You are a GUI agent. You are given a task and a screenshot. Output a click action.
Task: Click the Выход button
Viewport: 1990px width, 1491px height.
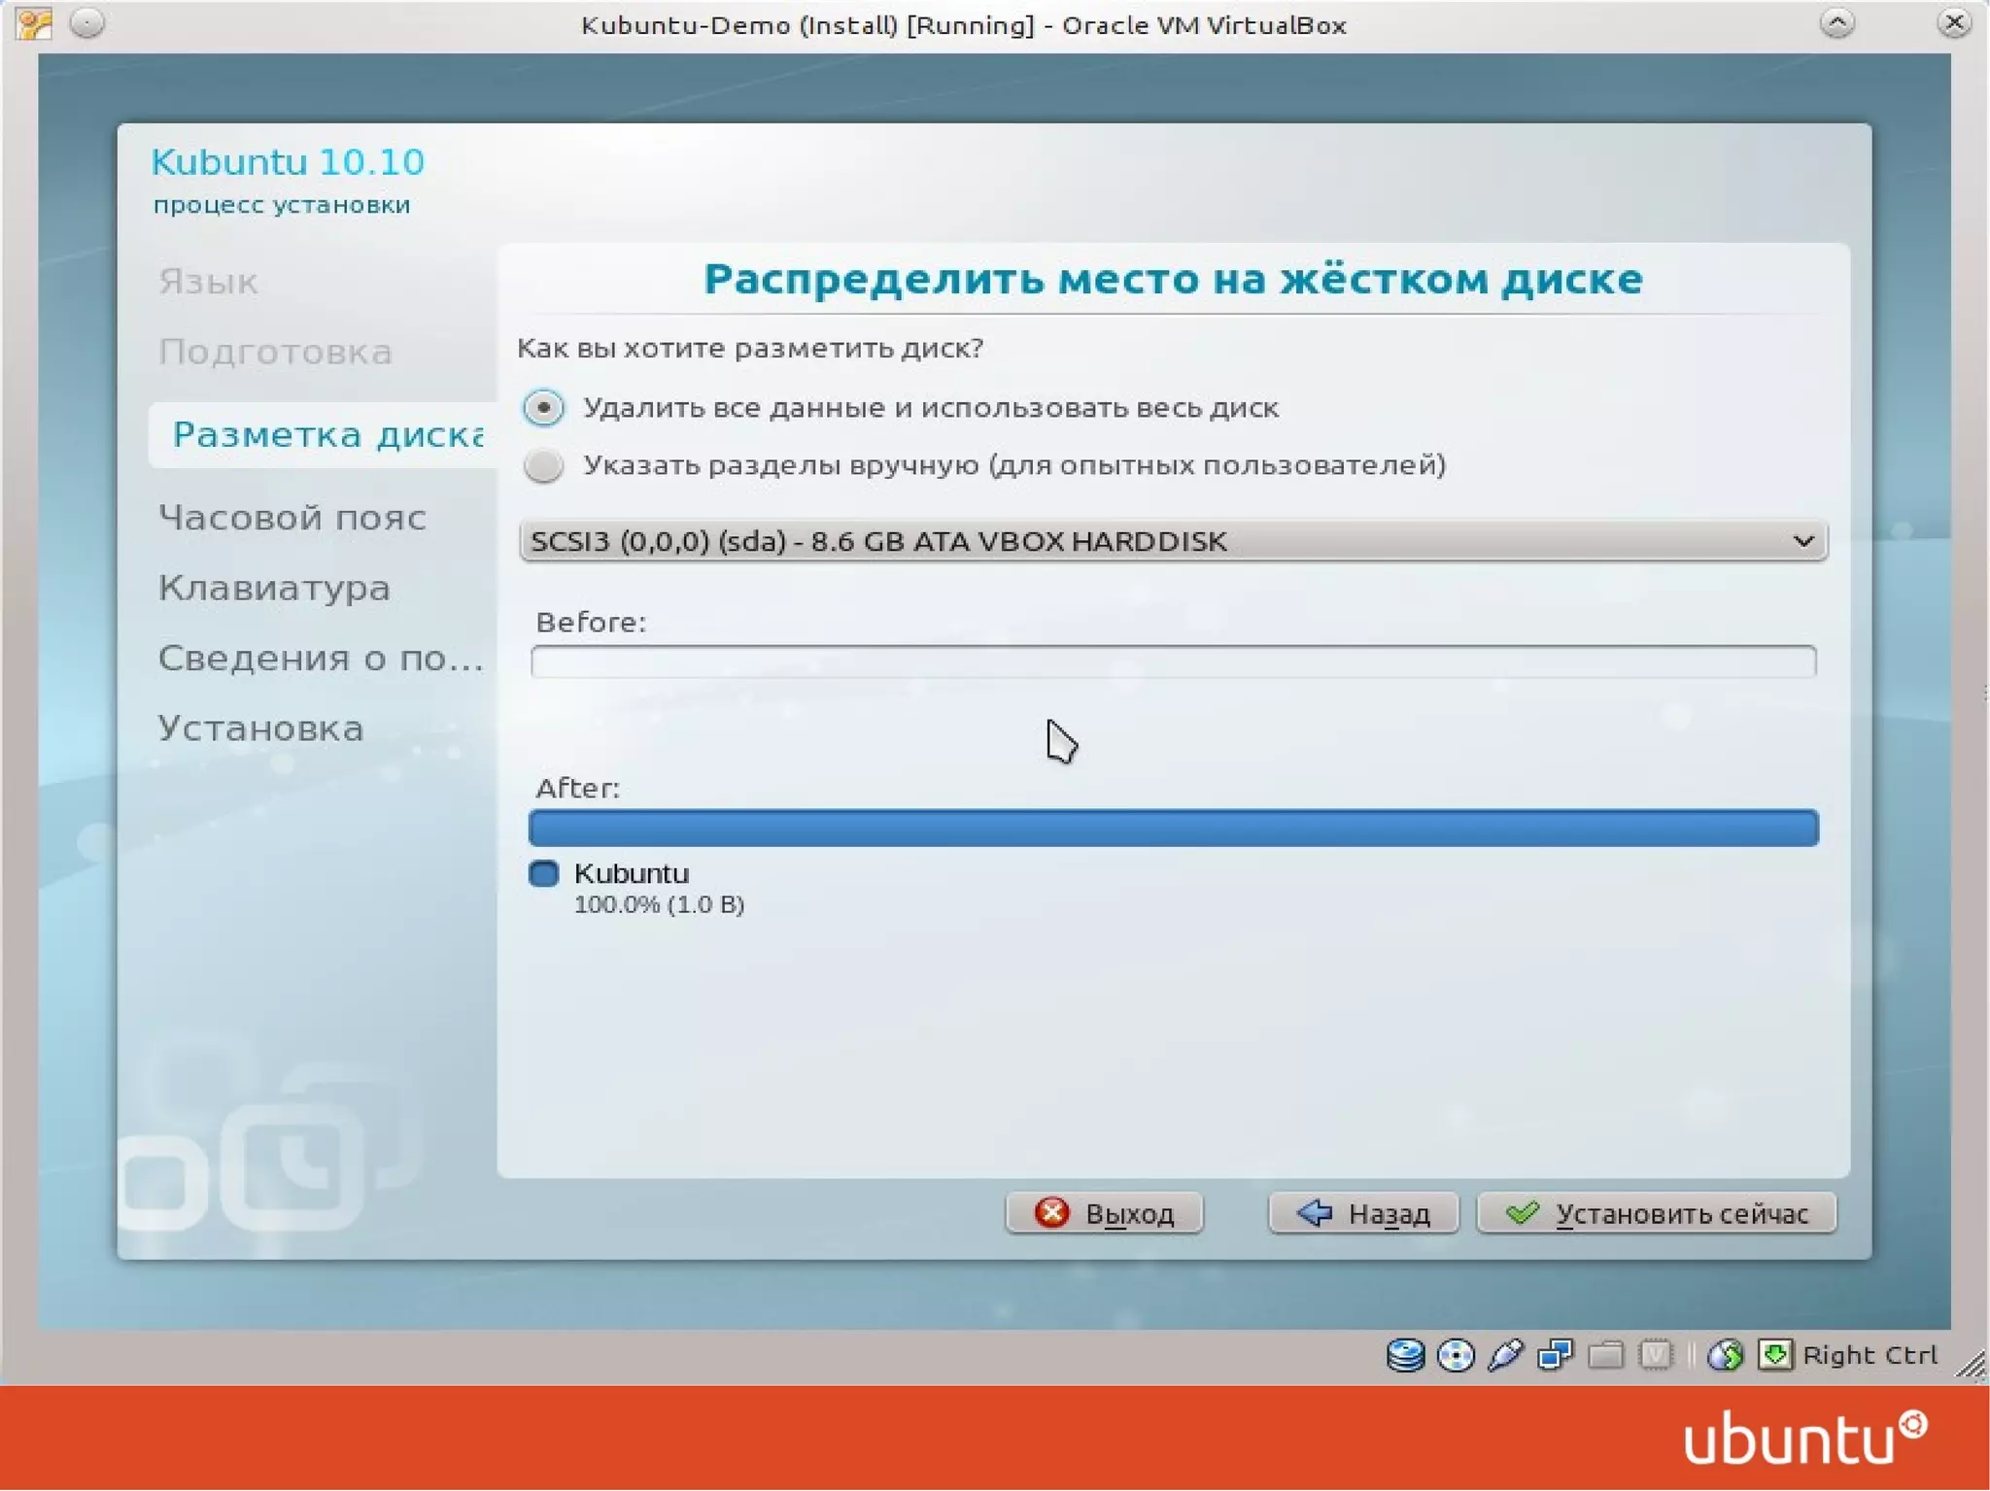point(1105,1213)
